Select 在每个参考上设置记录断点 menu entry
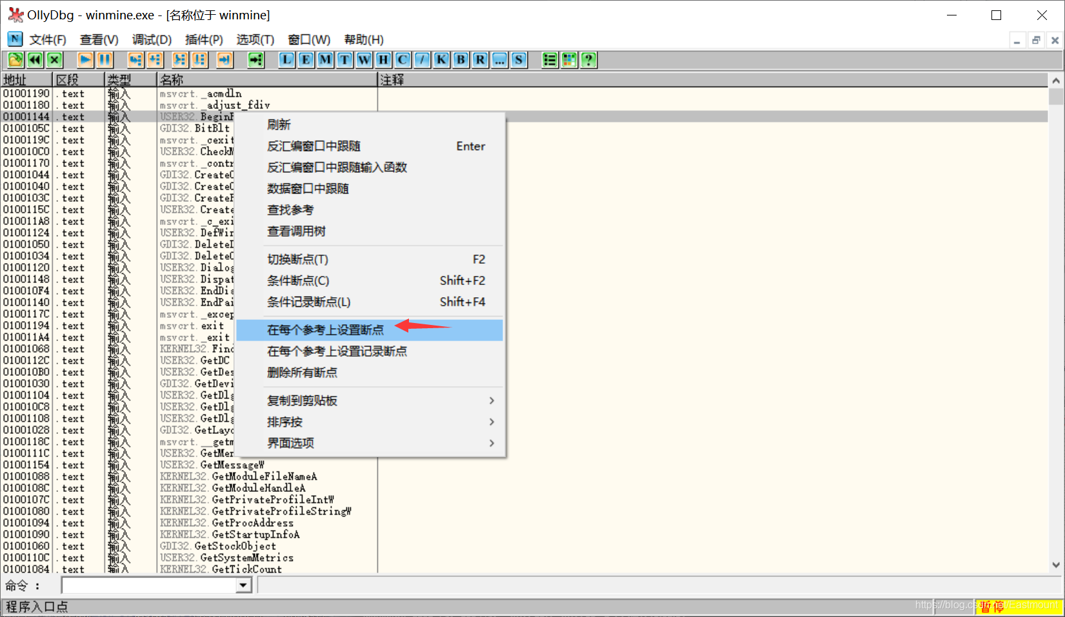The width and height of the screenshot is (1065, 617). click(370, 351)
